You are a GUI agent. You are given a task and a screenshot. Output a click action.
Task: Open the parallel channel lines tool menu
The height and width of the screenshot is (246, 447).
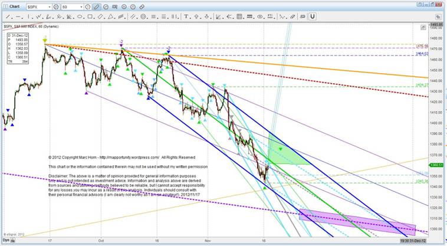(132, 17)
